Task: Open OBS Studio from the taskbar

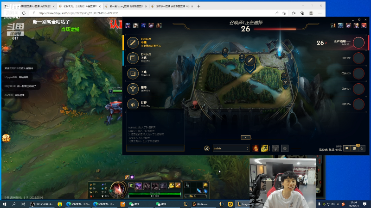Action: (x=42, y=204)
